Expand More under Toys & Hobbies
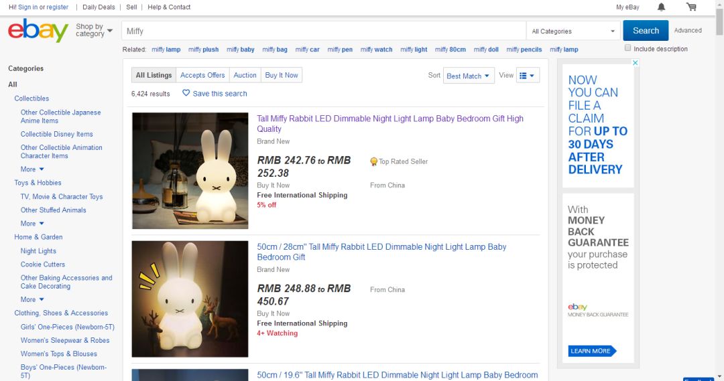The height and width of the screenshot is (381, 724). tap(32, 223)
